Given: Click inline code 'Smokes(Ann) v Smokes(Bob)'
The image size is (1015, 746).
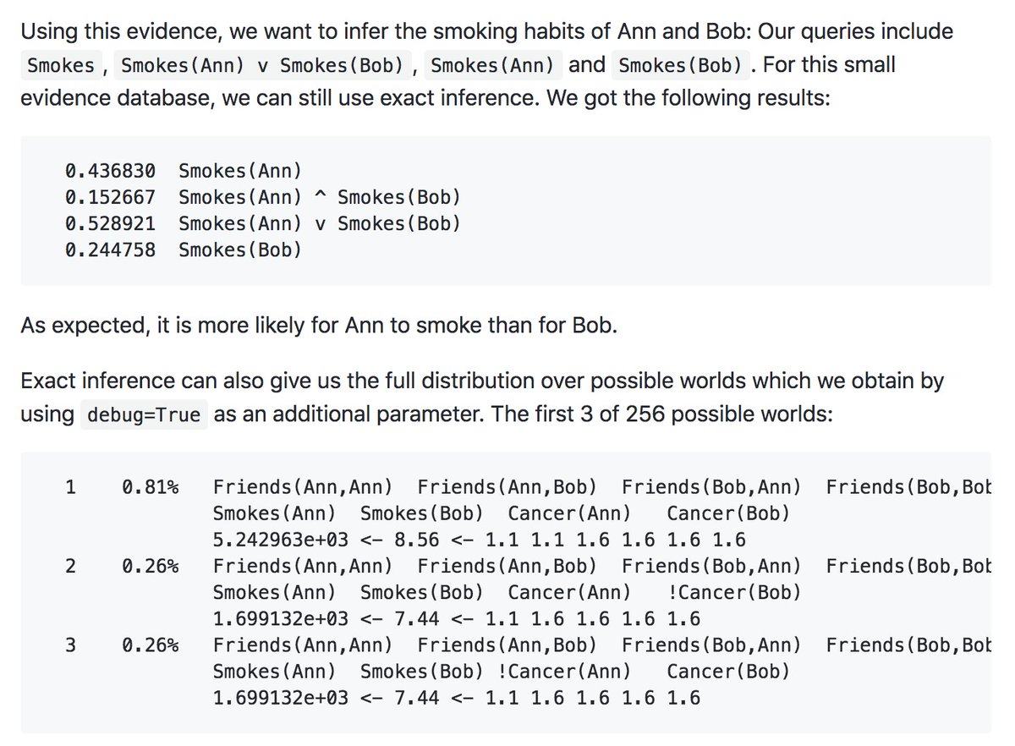Looking at the screenshot, I should [x=263, y=65].
